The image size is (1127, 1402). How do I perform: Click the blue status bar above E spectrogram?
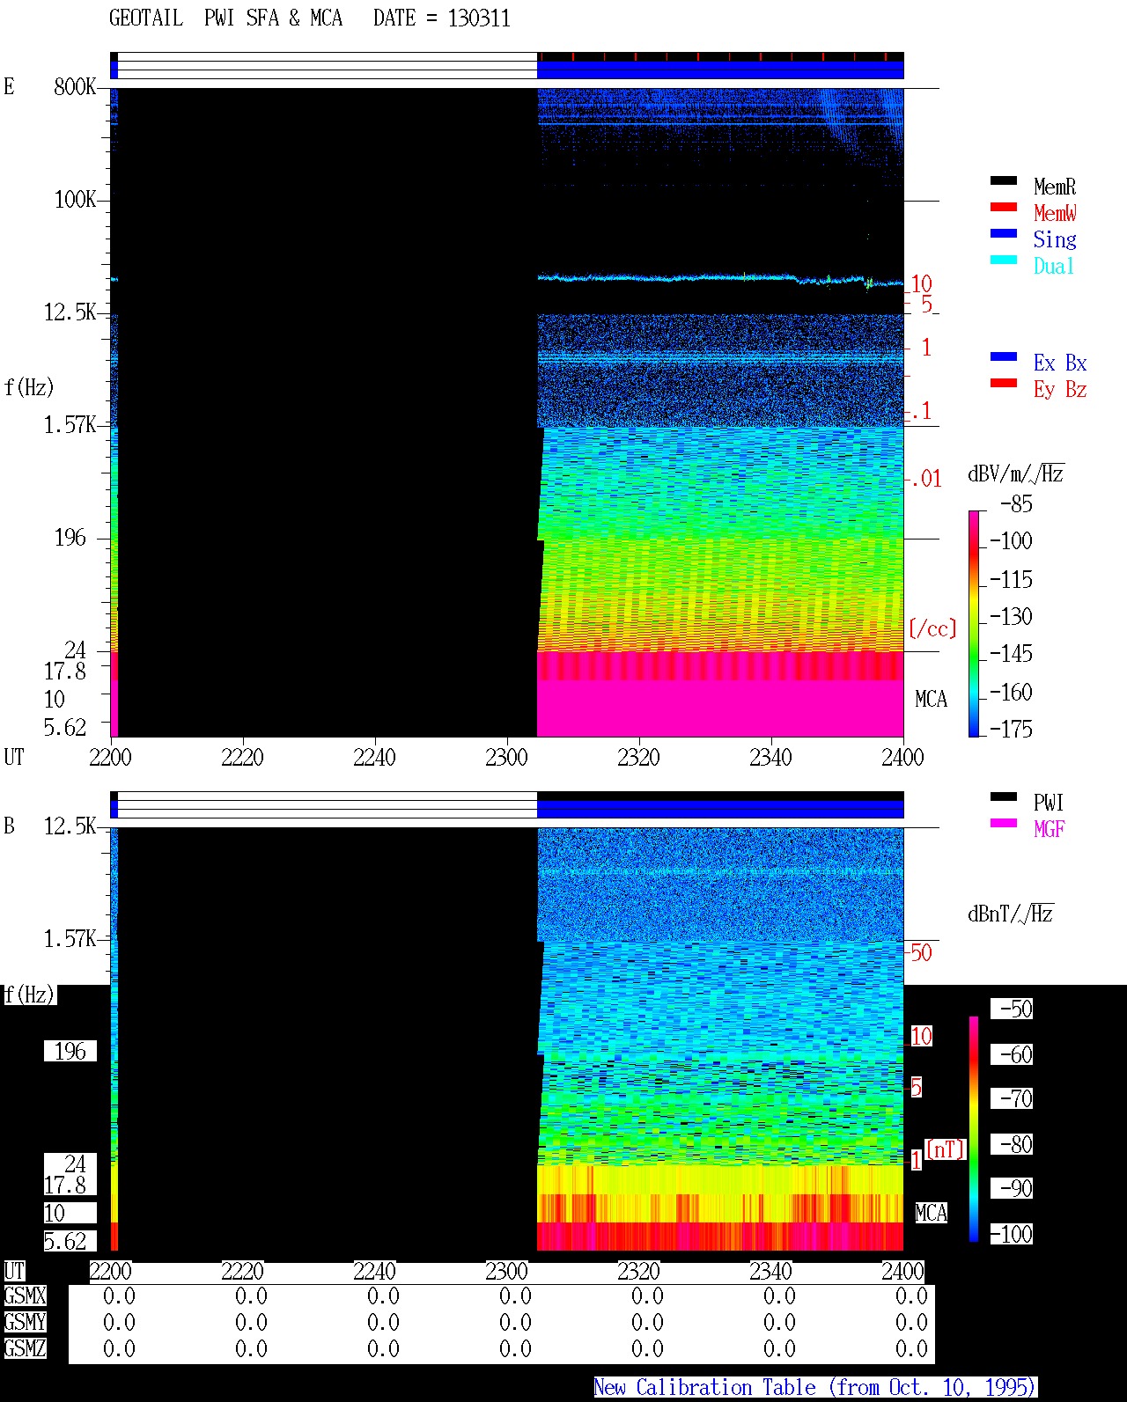point(720,70)
